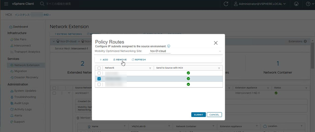Open the vSphere Client hamburger menu
315x132 pixels.
pos(6,4)
